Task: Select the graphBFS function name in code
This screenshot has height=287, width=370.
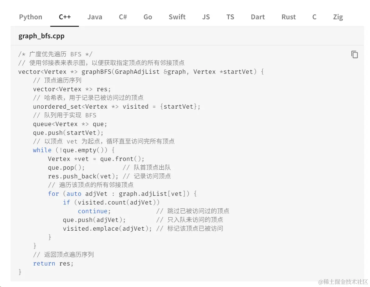Action: tap(93, 72)
